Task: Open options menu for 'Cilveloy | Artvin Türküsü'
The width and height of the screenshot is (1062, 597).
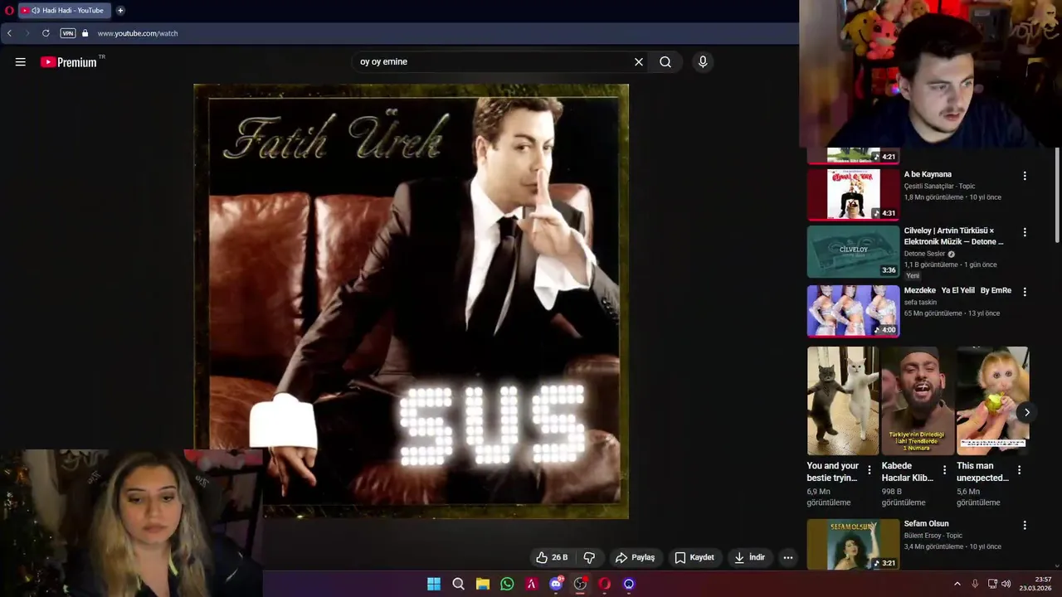Action: point(1025,232)
